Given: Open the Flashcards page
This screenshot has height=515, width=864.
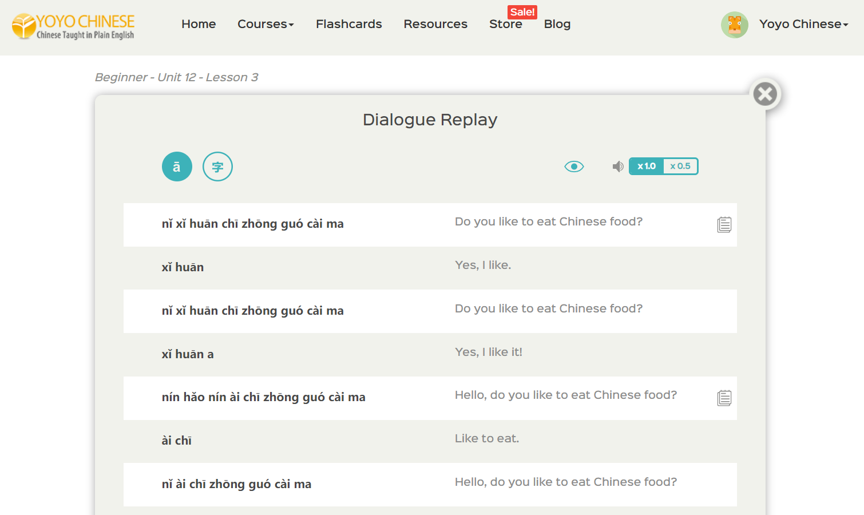Looking at the screenshot, I should click(x=348, y=24).
